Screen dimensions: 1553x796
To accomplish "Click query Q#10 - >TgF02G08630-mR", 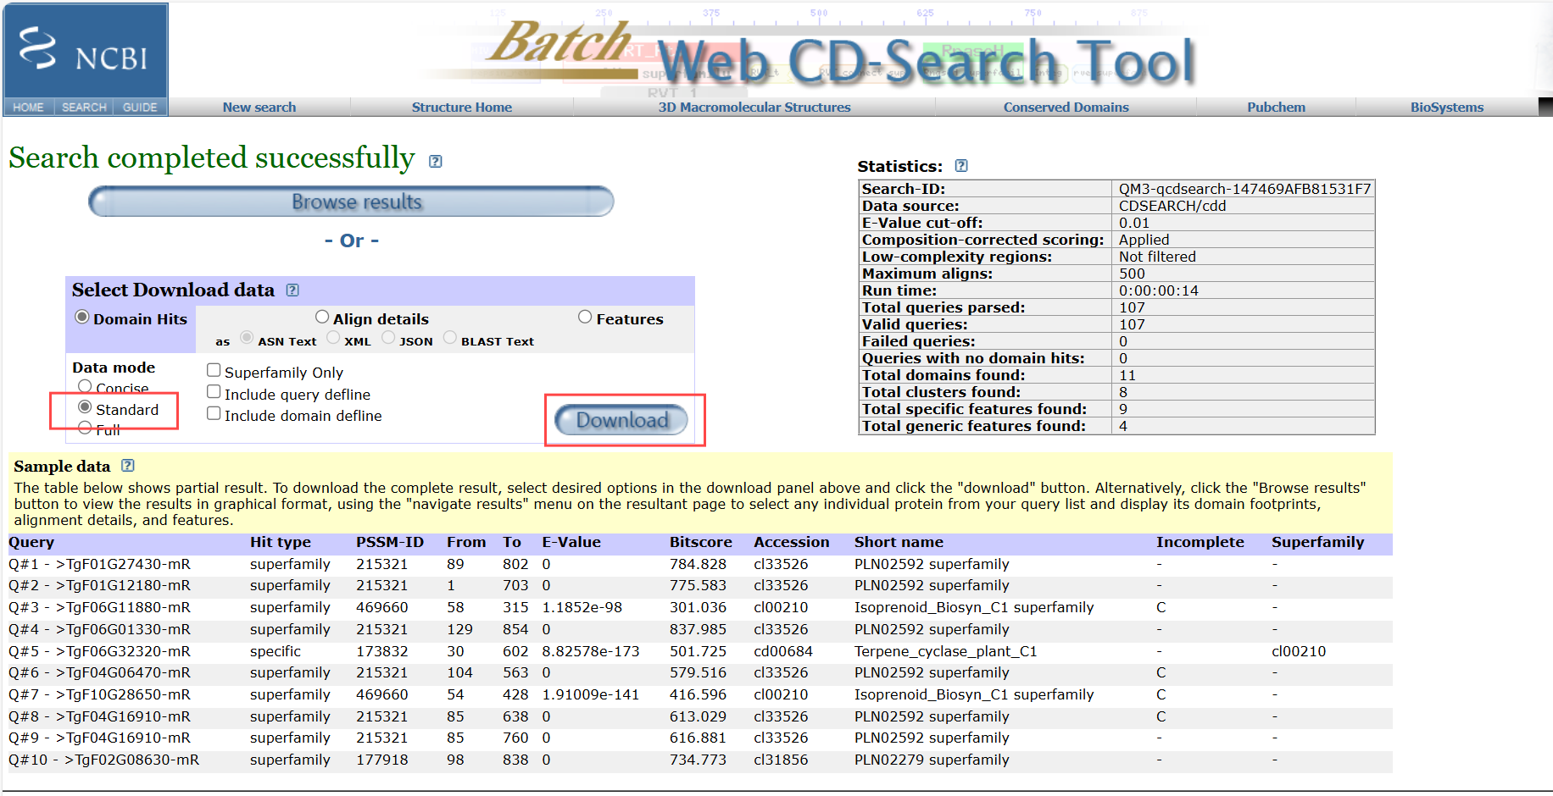I will (x=104, y=760).
